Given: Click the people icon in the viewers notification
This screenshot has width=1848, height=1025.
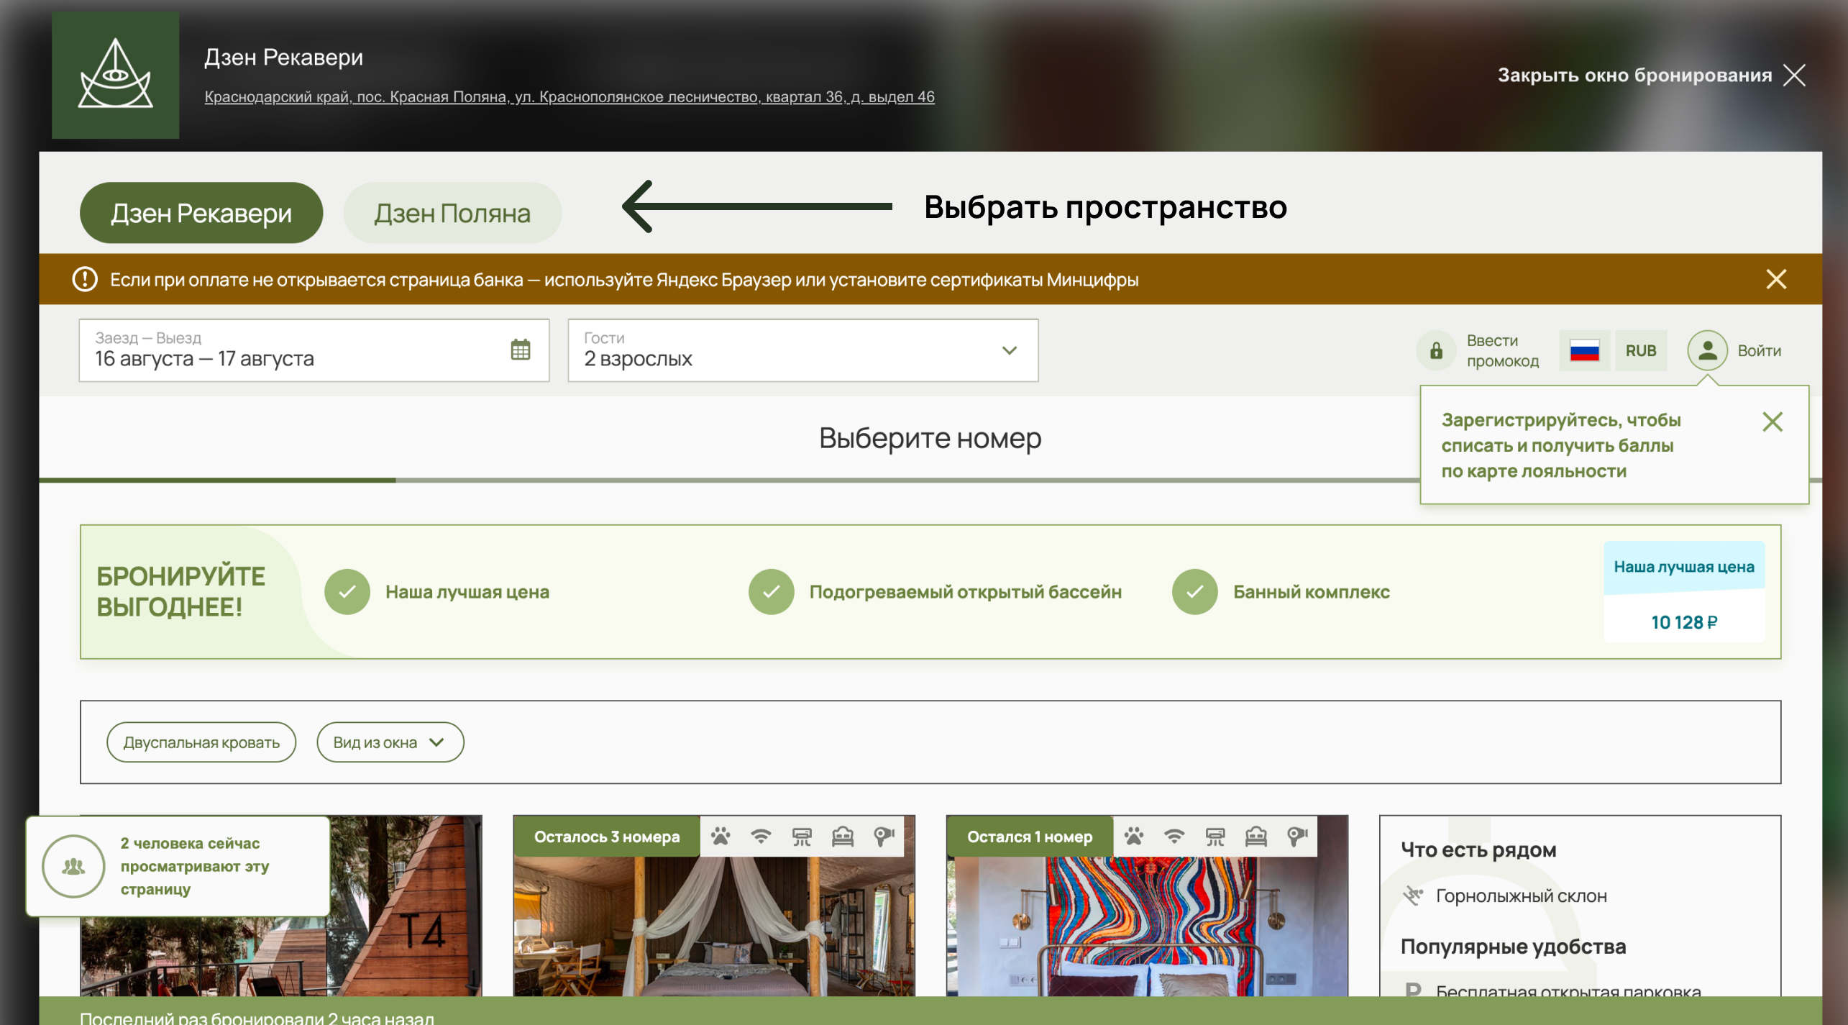Looking at the screenshot, I should pyautogui.click(x=73, y=866).
